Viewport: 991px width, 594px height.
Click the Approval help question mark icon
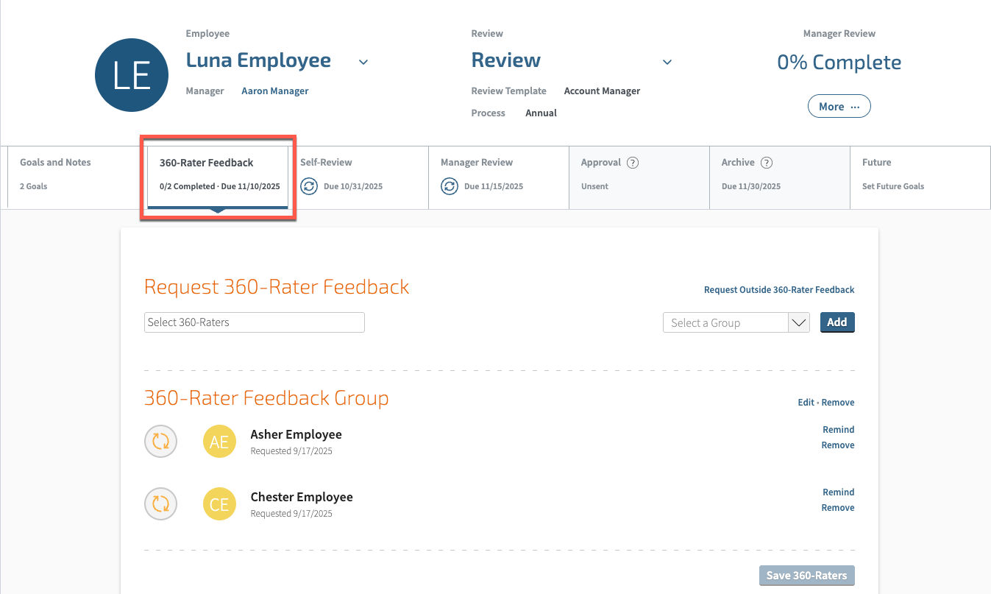point(632,163)
